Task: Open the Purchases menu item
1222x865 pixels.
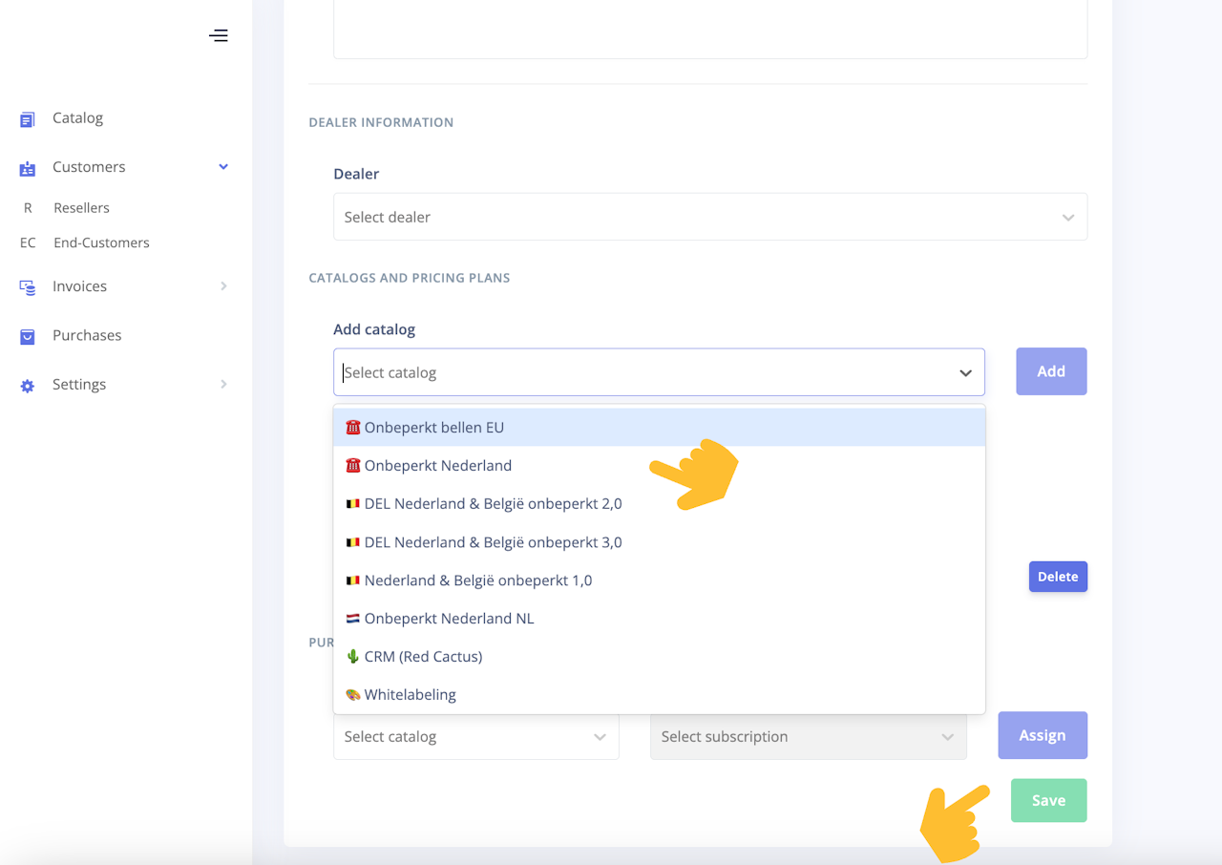Action: point(87,335)
